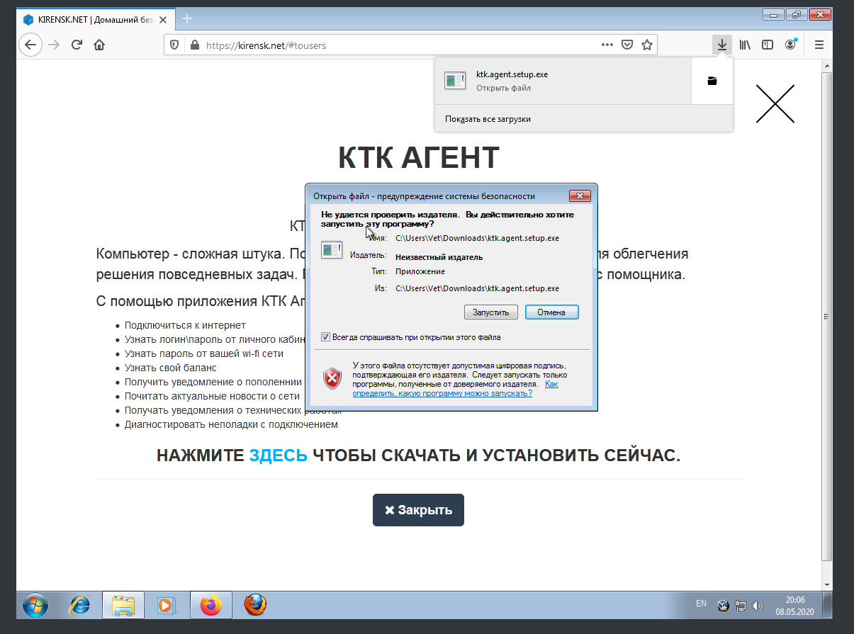Open the Firefox hamburger menu
Image resolution: width=854 pixels, height=634 pixels.
pos(819,45)
